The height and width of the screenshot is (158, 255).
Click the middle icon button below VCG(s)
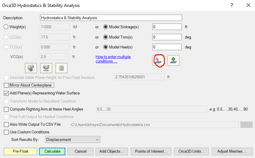[46, 68]
